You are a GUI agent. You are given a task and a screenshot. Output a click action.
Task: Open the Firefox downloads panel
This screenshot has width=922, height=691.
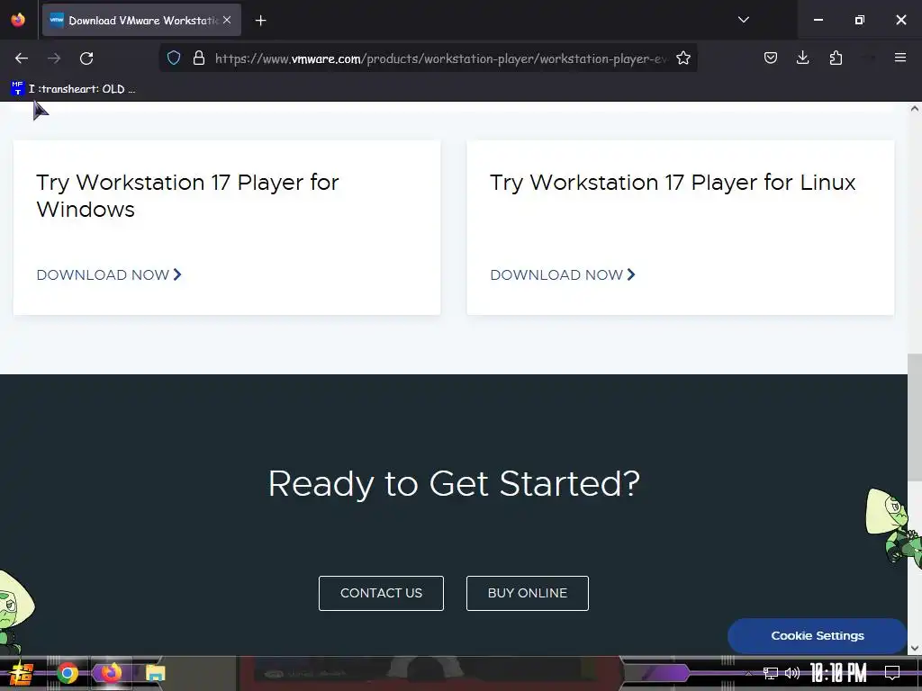coord(802,58)
